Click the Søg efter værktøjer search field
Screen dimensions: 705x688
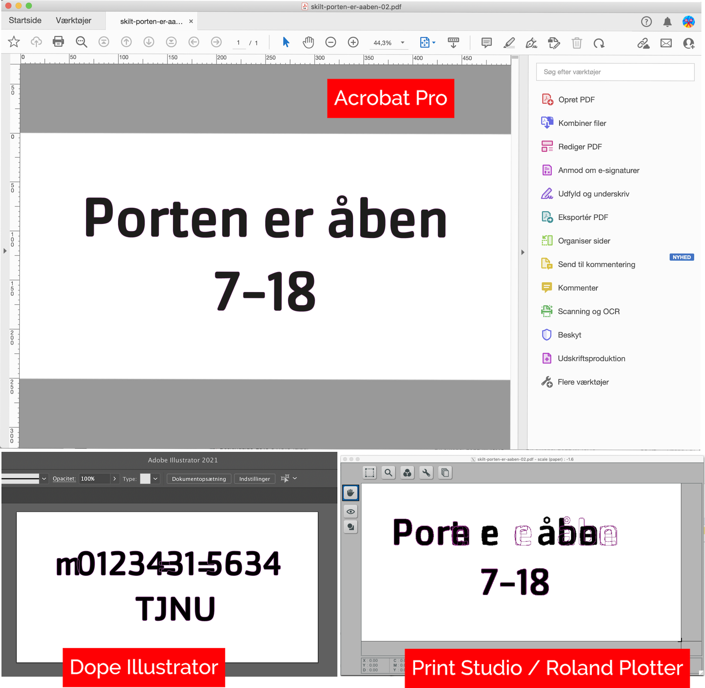(x=615, y=72)
